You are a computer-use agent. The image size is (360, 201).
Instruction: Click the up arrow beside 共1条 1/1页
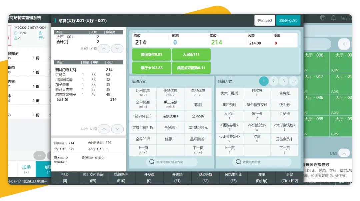104,48
